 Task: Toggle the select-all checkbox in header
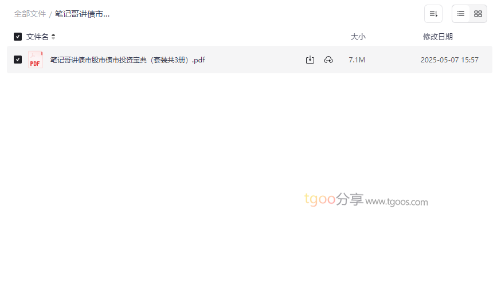click(18, 37)
